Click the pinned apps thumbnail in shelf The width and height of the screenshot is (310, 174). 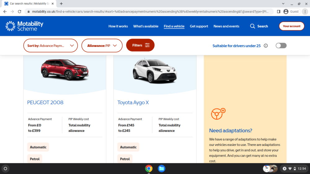point(270,168)
